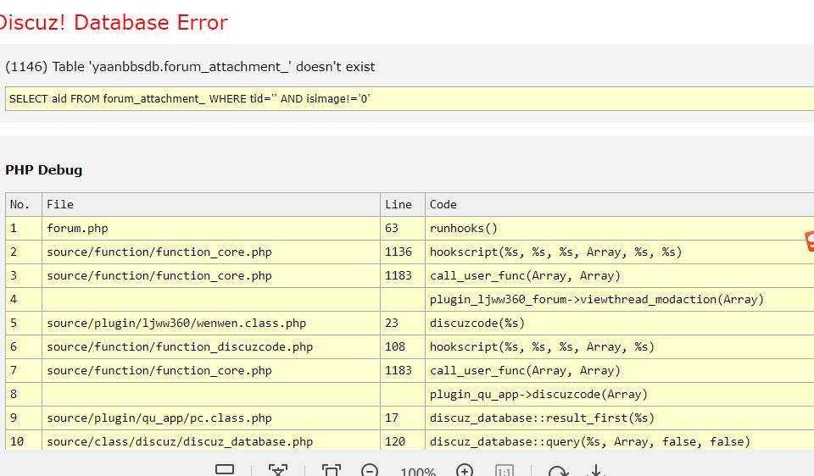Click hookscript code cell in row 6
The image size is (814, 476).
click(x=619, y=347)
